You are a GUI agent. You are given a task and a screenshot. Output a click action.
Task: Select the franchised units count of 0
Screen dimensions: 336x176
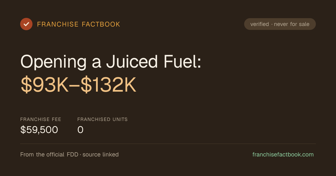[81, 130]
